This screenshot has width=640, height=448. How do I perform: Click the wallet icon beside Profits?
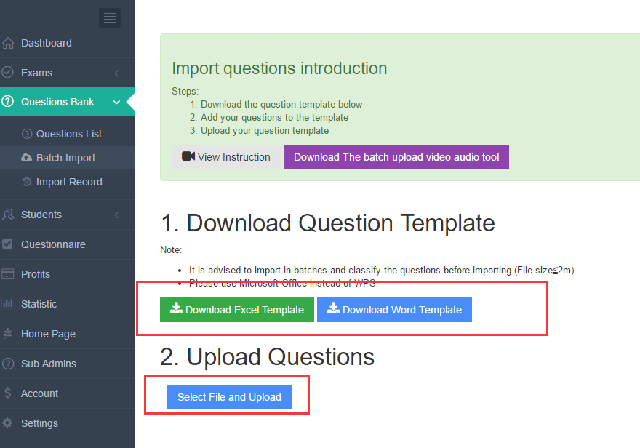(x=7, y=274)
